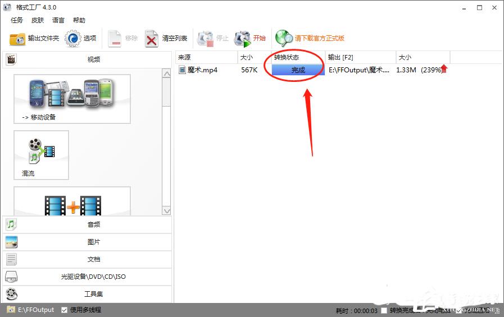Click the 耗时 : 00:00:03 elapsed time
Screen dimensions: 504x317
[356, 311]
